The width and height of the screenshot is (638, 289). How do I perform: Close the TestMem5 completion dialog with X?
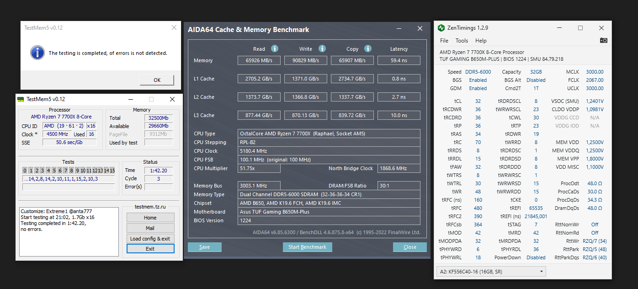tap(174, 28)
